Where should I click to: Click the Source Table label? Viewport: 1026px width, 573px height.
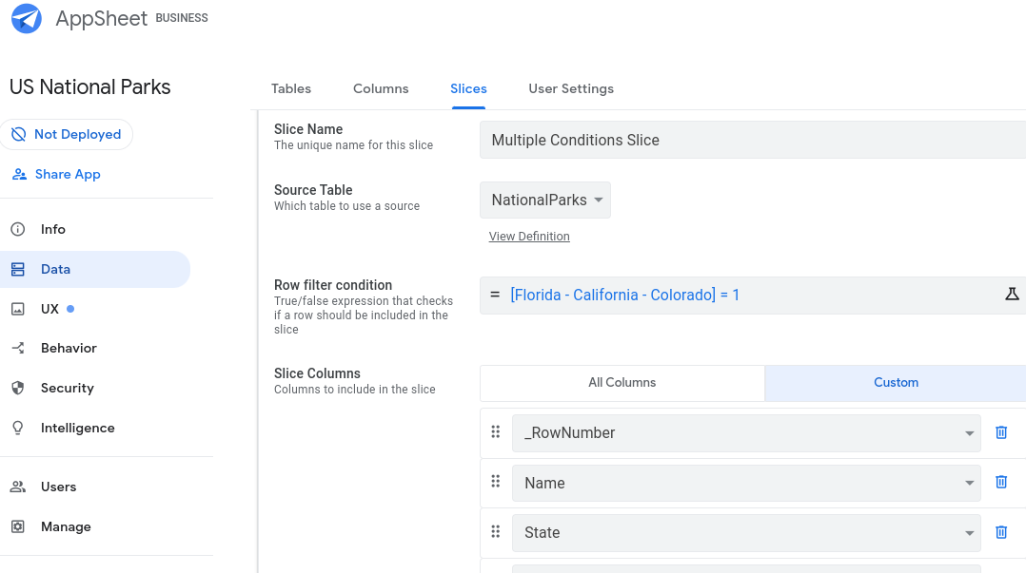pos(313,190)
